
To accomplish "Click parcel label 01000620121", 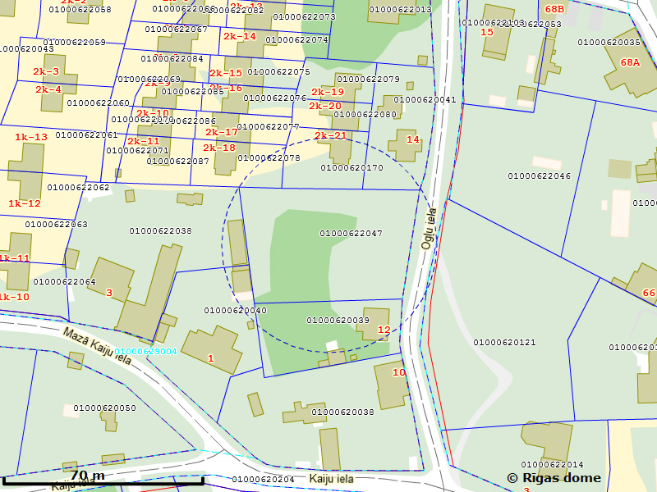I will pos(504,342).
